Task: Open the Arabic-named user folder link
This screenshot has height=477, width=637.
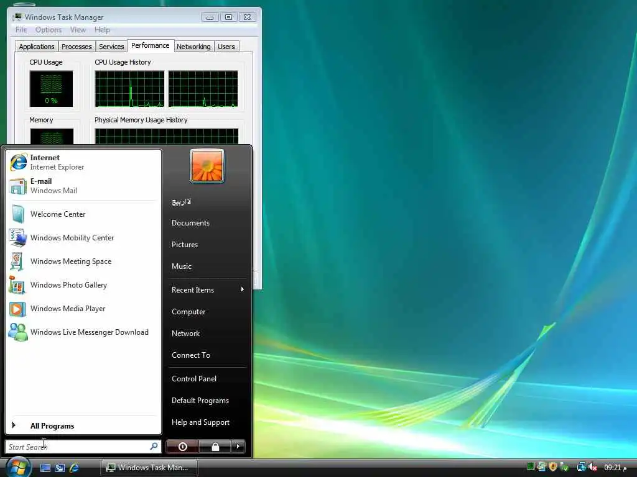Action: (x=181, y=202)
